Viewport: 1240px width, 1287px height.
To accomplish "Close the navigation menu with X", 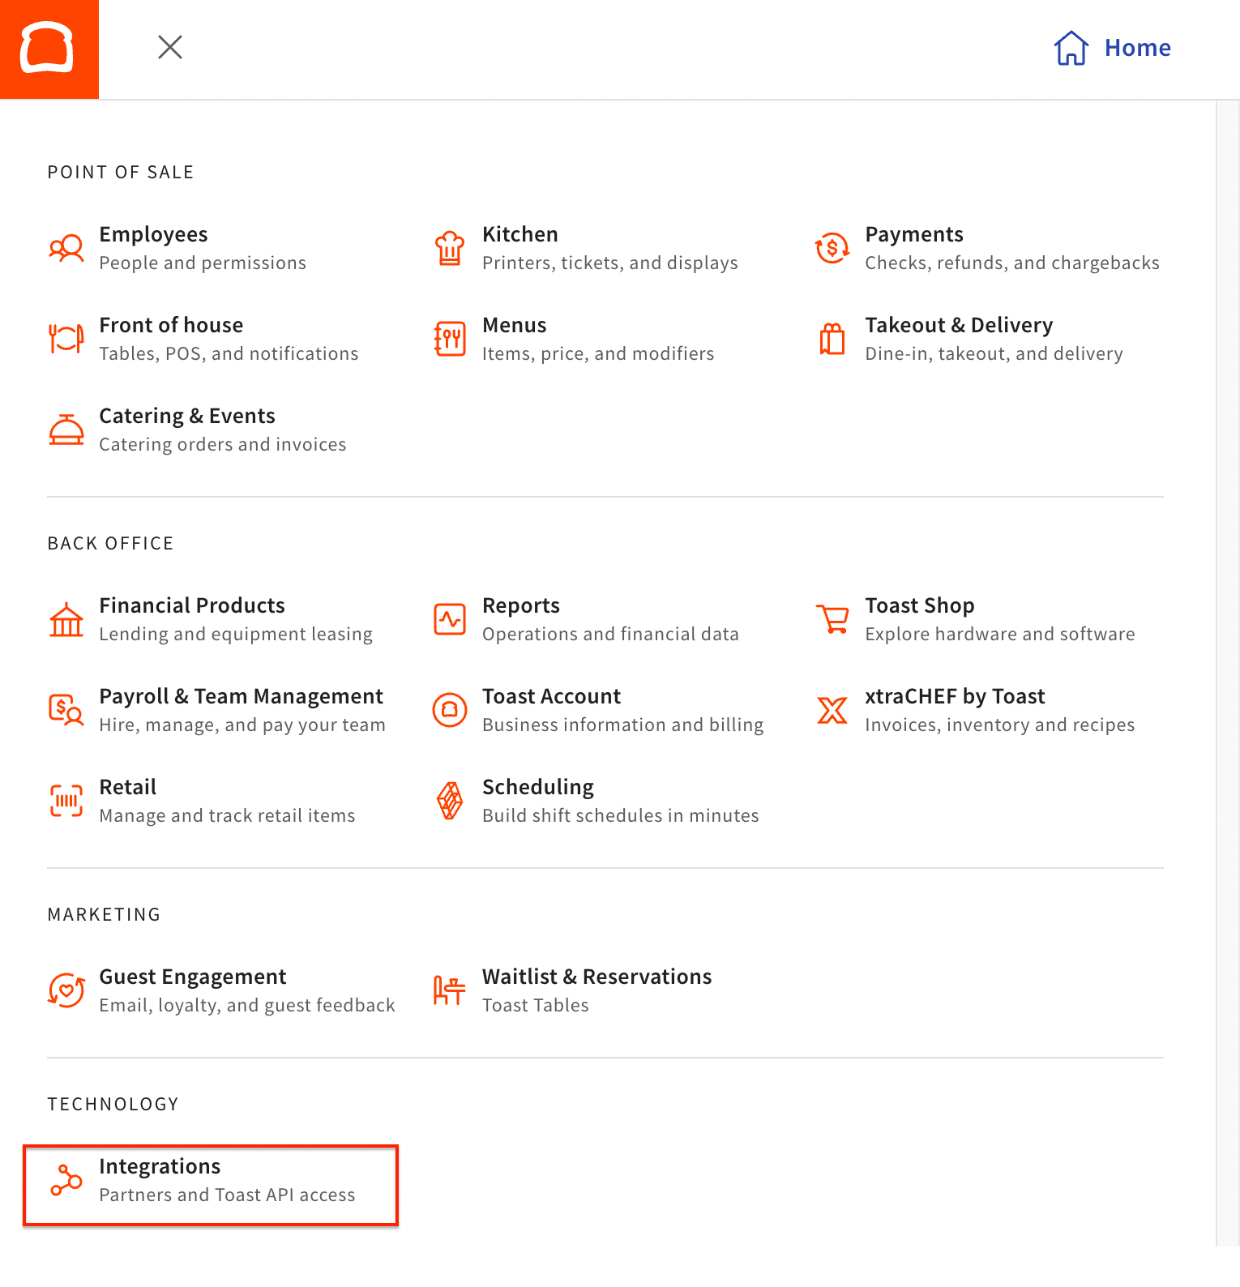I will pyautogui.click(x=170, y=47).
